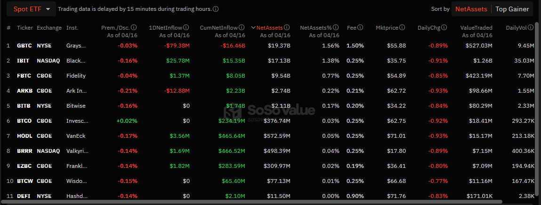The image size is (541, 205).
Task: Click ARKB 1D net inflow -$12.88M
Action: (177, 91)
